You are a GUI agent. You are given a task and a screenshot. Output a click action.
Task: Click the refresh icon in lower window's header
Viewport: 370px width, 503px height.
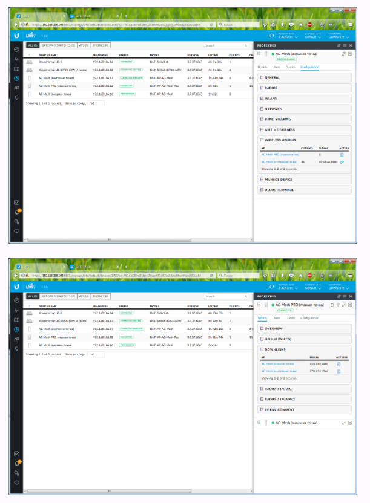(272, 287)
